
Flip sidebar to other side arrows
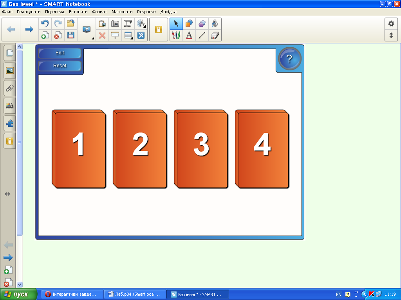7,194
